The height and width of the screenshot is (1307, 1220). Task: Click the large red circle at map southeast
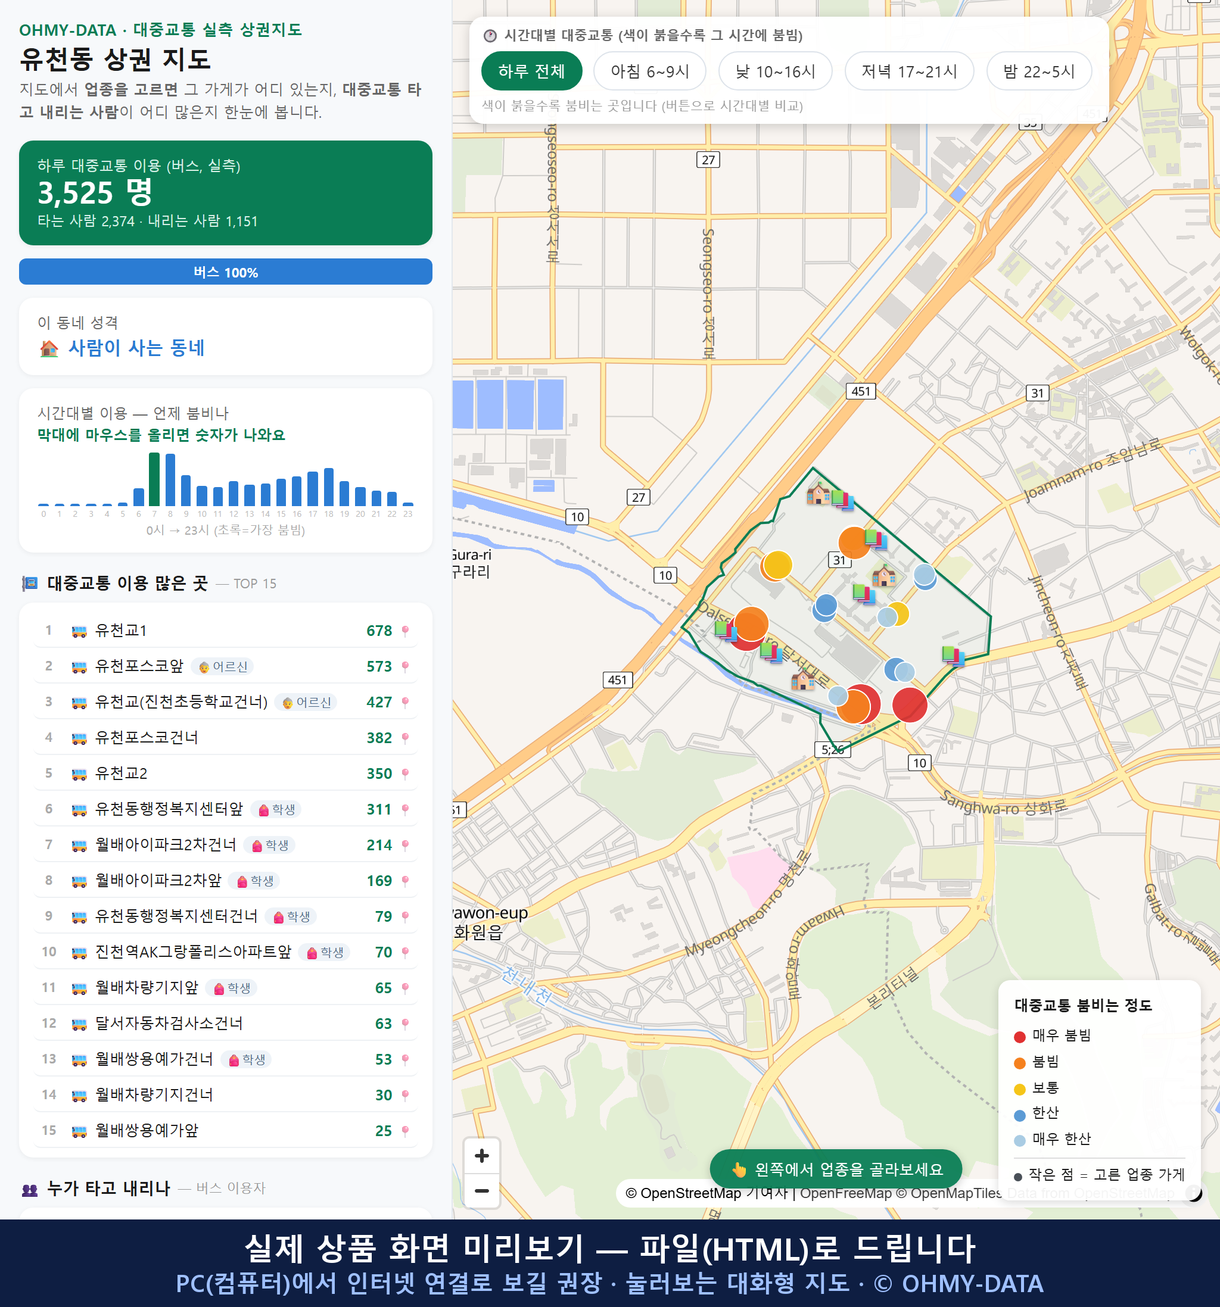click(910, 705)
